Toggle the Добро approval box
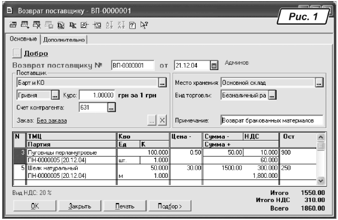Image resolution: width=338 pixels, height=220 pixels. pos(16,54)
